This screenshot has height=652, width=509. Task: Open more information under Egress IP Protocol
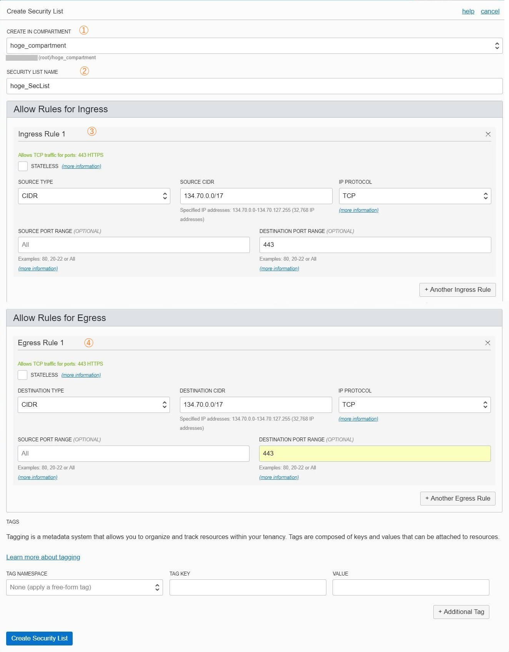coord(358,419)
